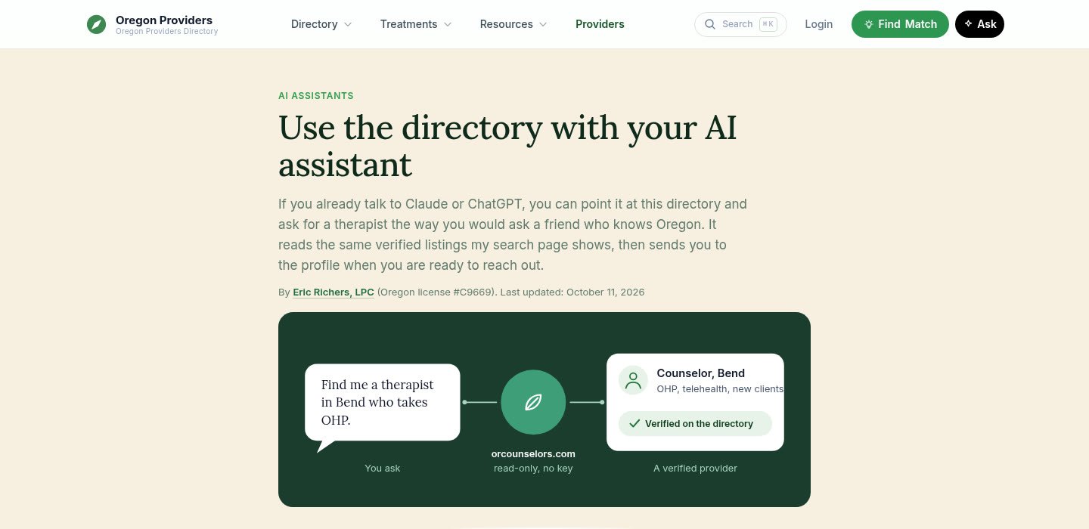Click the Search input field
1089x529 pixels.
point(740,24)
